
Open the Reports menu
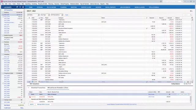pos(102,4)
